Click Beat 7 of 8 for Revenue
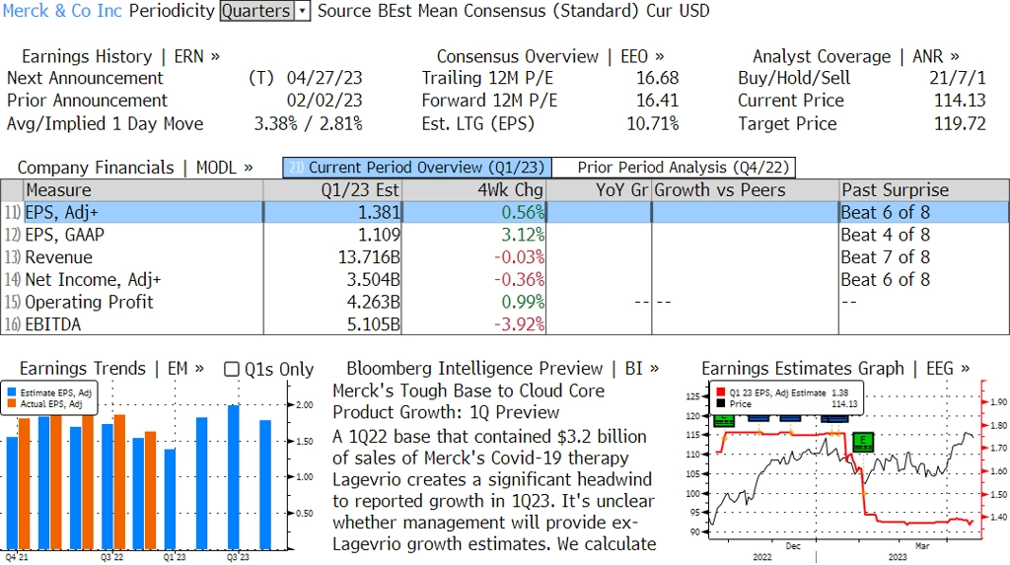The width and height of the screenshot is (1010, 565). (x=885, y=257)
